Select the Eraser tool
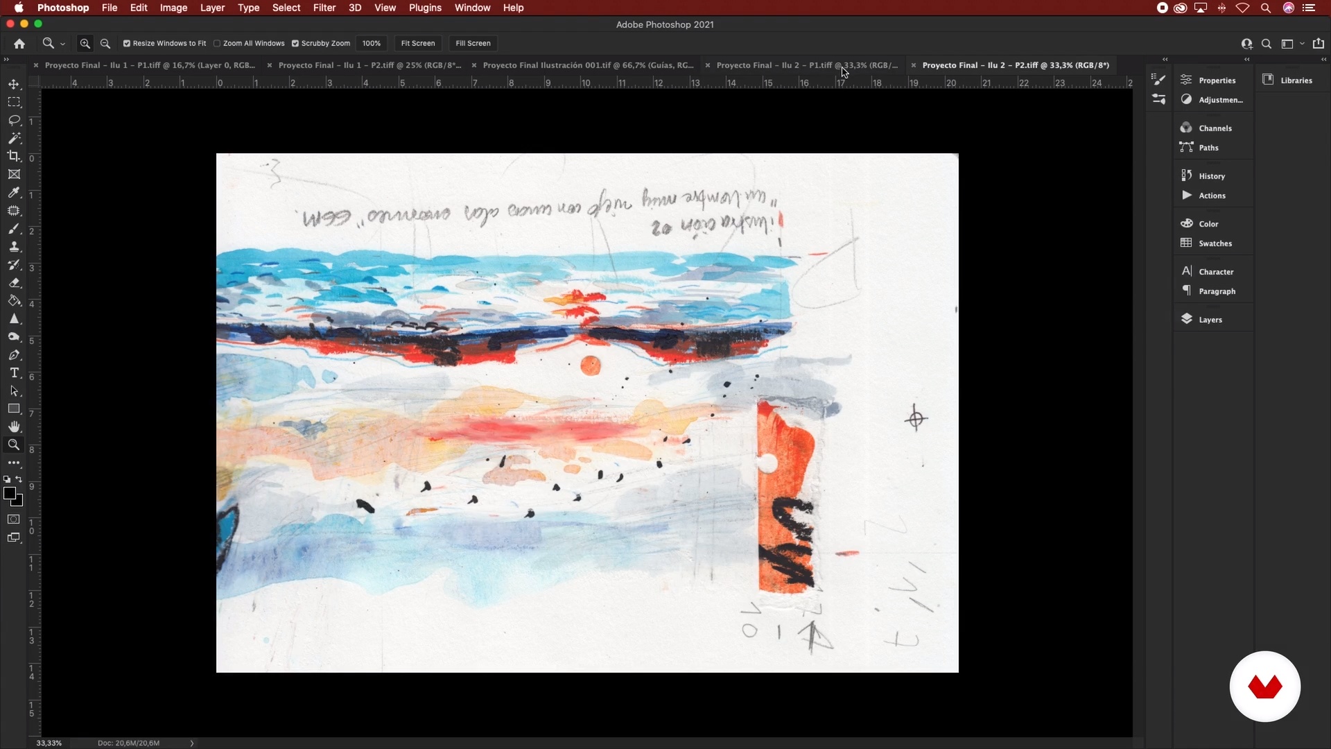The image size is (1331, 749). [x=14, y=283]
